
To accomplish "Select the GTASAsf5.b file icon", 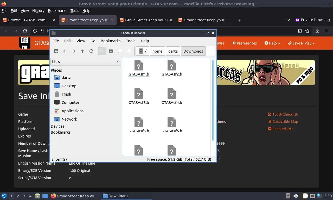I will point(139,122).
